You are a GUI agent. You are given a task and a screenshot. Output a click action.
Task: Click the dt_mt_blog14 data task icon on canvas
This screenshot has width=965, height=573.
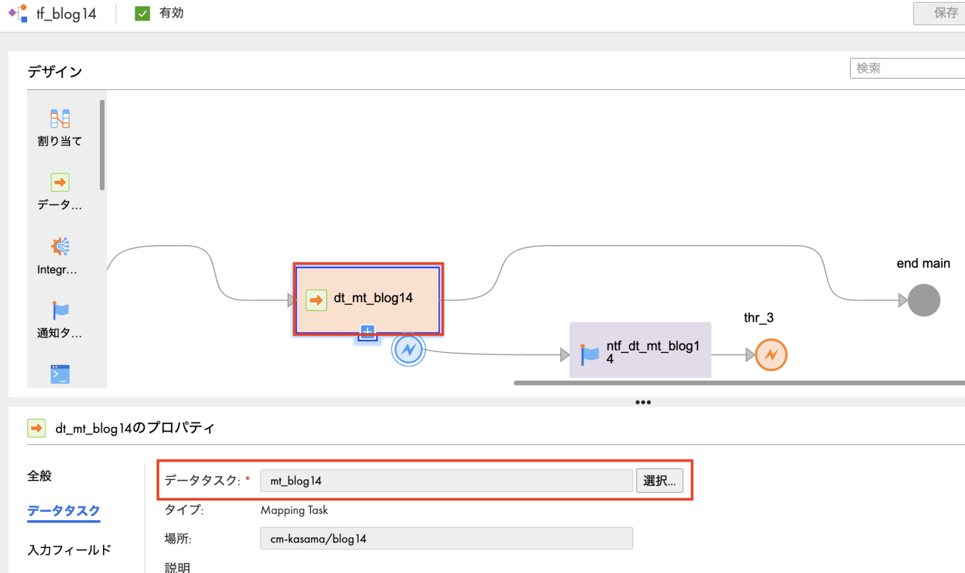point(317,300)
